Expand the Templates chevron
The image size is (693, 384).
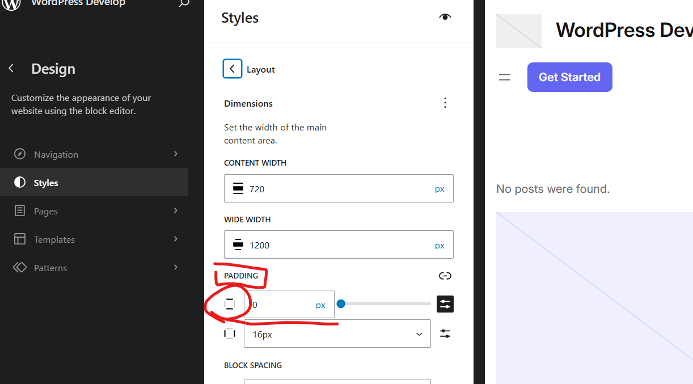176,239
